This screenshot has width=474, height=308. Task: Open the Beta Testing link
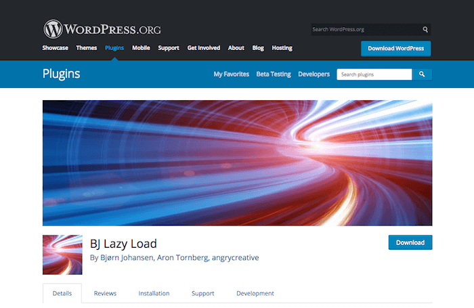pos(274,74)
